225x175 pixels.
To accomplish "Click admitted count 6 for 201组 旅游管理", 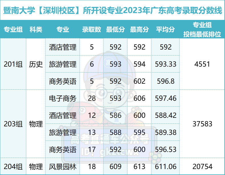I will [92, 64].
